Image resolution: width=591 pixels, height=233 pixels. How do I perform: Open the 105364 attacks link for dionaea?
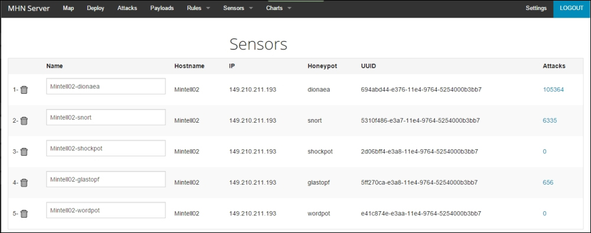click(x=553, y=90)
